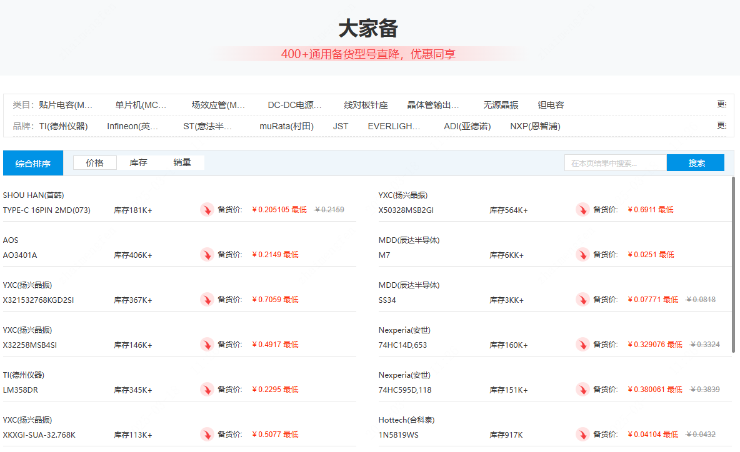Open the 74HC595D,118 product link
Image resolution: width=740 pixels, height=452 pixels.
pos(405,390)
